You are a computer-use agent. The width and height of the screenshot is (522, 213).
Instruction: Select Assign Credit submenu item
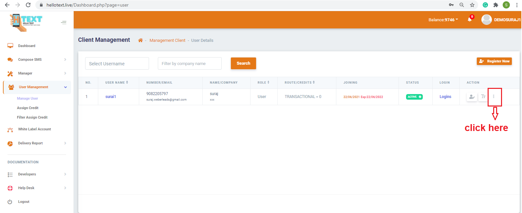pyautogui.click(x=28, y=108)
